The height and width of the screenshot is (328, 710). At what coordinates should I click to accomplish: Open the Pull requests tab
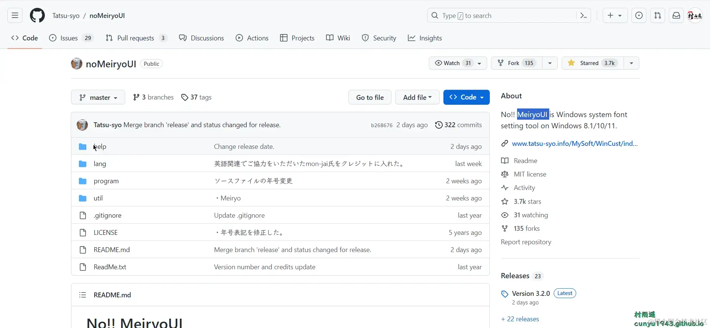tap(136, 38)
